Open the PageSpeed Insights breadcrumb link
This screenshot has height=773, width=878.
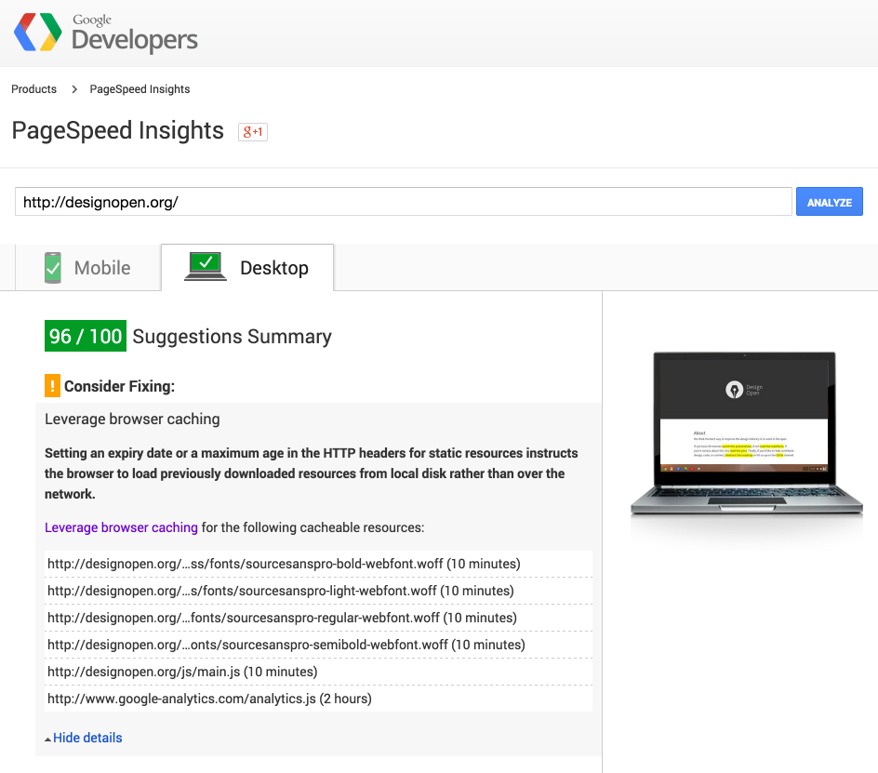tap(140, 89)
